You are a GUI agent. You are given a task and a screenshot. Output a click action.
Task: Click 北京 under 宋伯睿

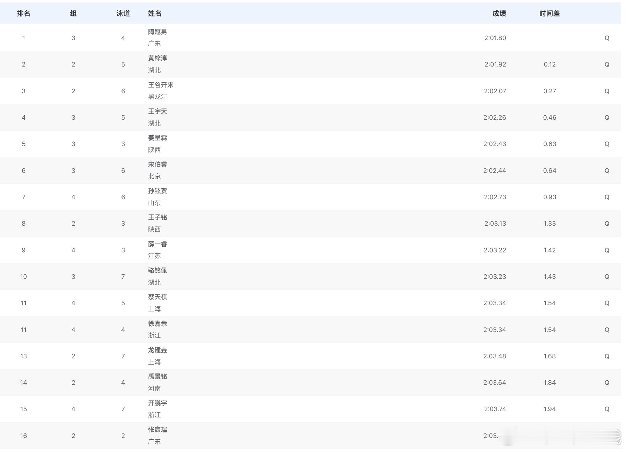coord(154,176)
